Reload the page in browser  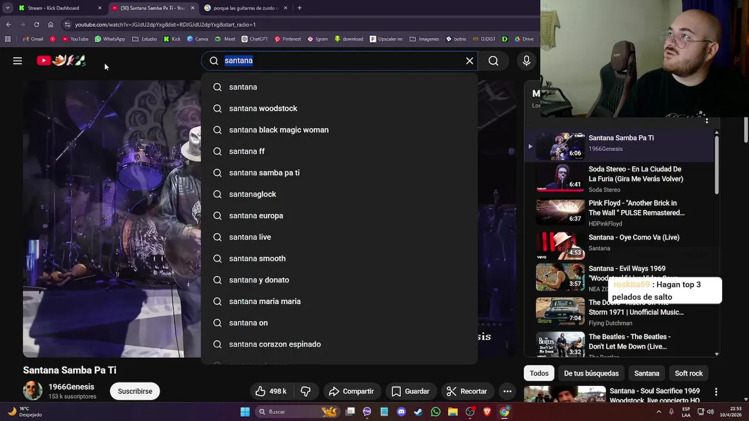pyautogui.click(x=36, y=25)
